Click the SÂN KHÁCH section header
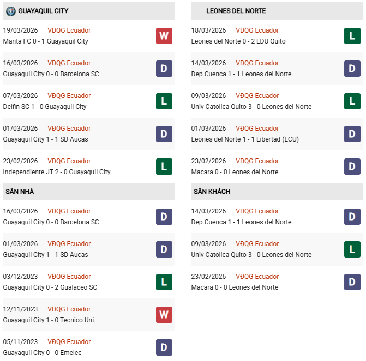This screenshot has width=366, height=361. tap(212, 192)
